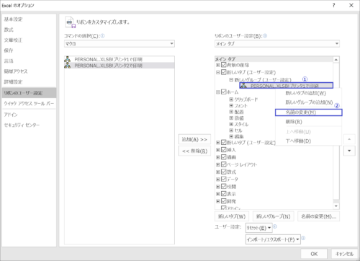
Task: Uncheck the 開発 tab checkbox
Action: (x=224, y=201)
